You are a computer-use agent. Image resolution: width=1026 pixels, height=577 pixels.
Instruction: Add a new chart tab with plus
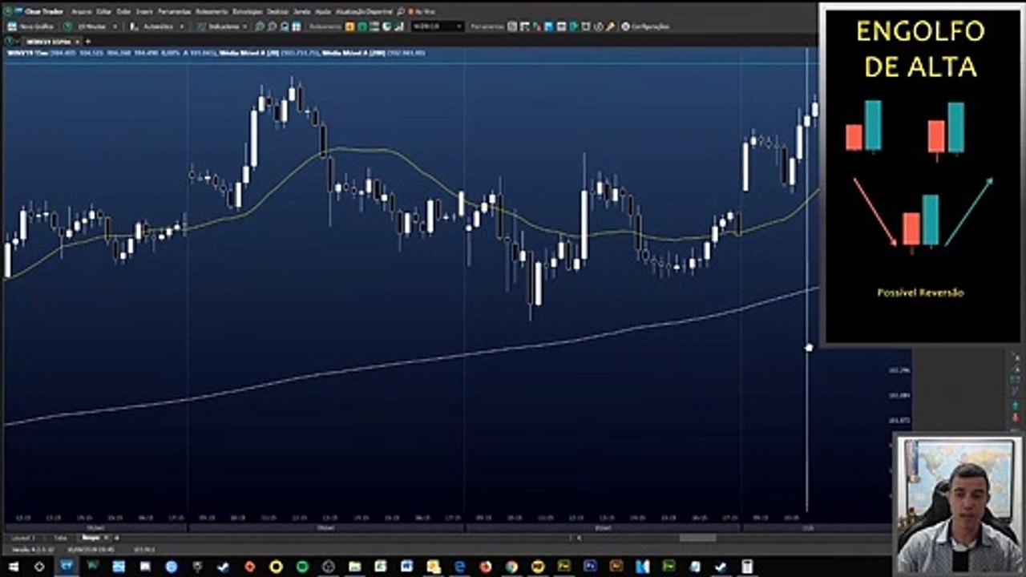click(88, 41)
